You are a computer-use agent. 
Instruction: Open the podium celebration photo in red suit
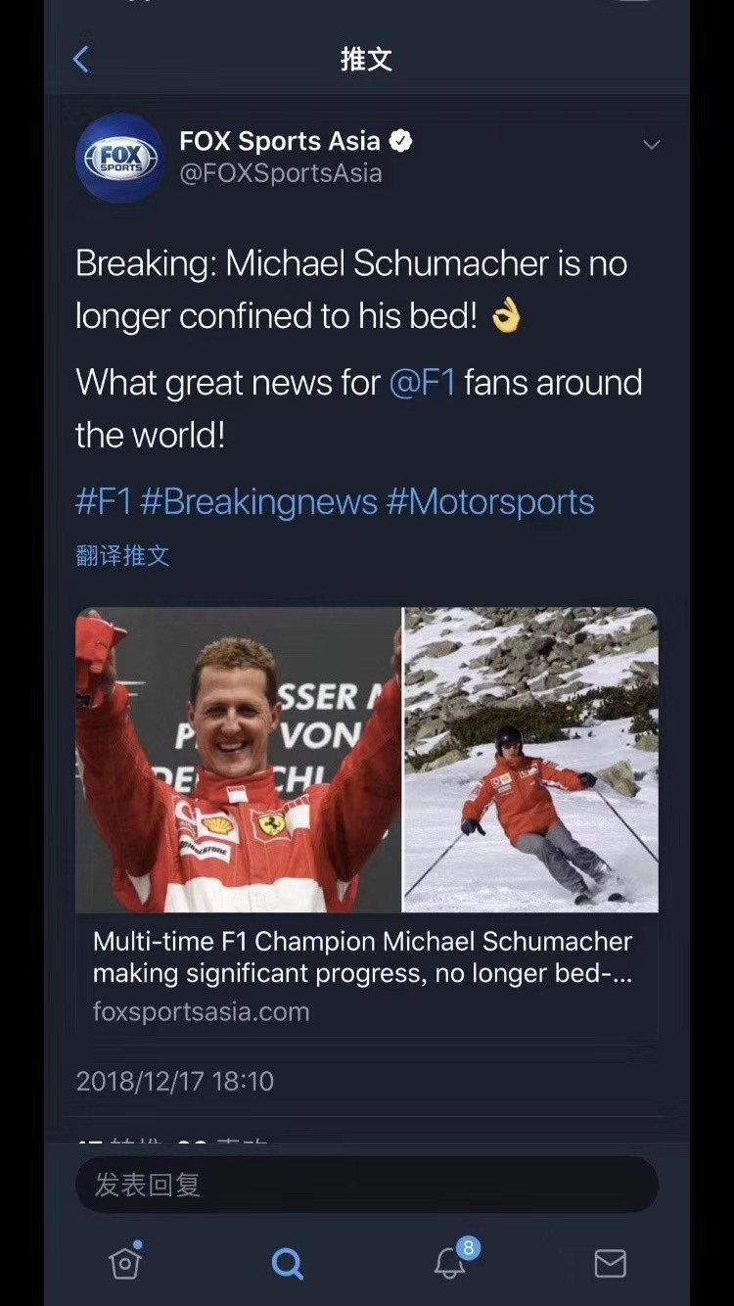(x=238, y=760)
